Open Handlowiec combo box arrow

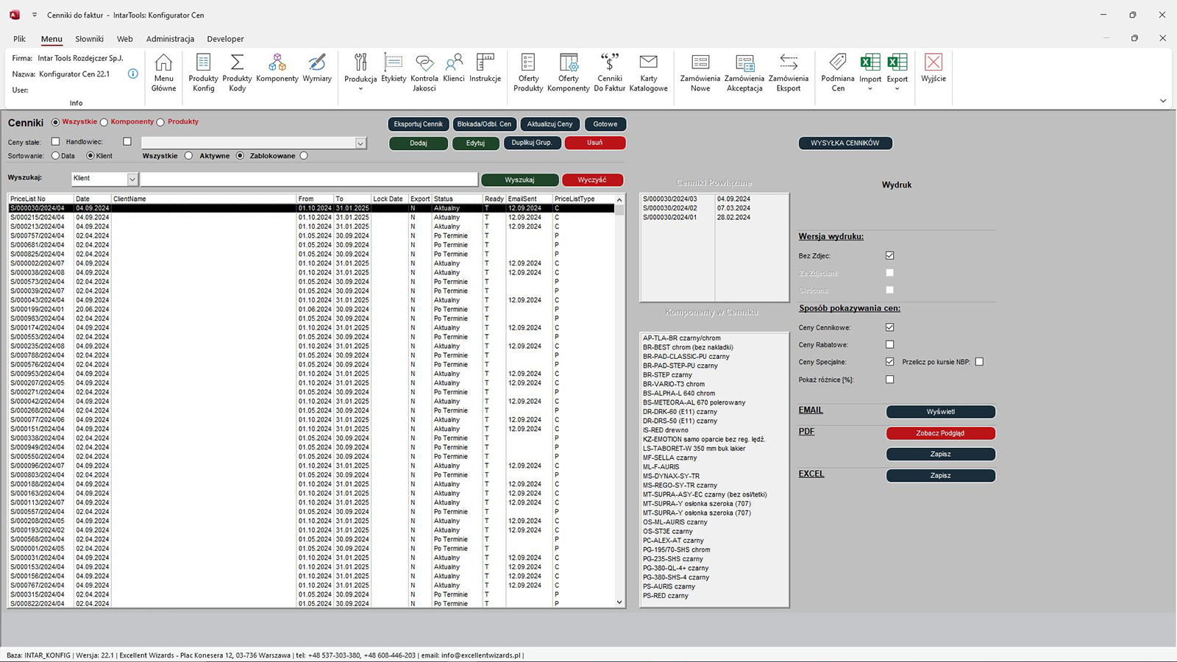click(360, 143)
